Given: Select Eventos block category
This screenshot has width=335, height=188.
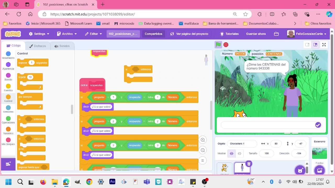Looking at the screenshot, I should 8,88.
